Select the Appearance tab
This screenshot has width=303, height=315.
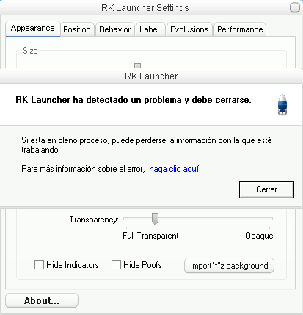pos(33,29)
